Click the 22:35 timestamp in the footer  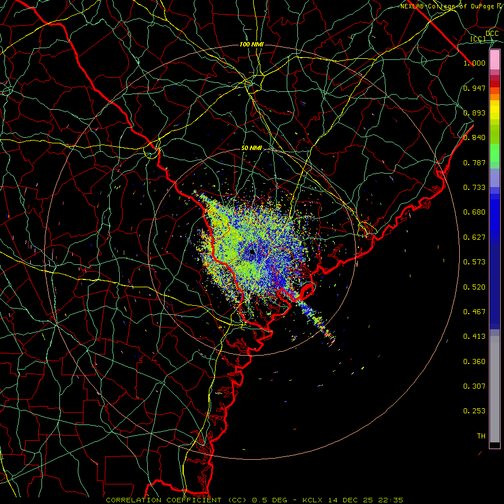click(391, 500)
